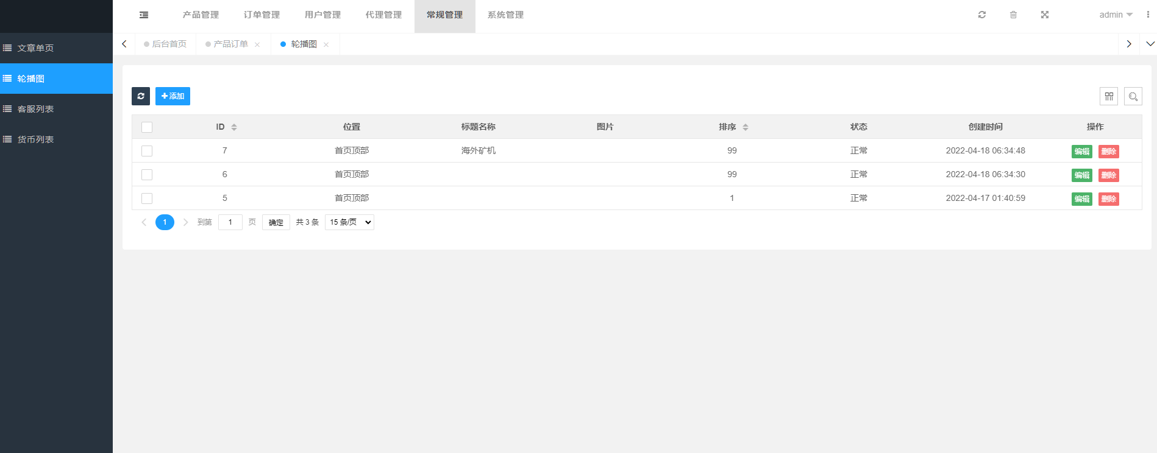Switch to 产品管理 top menu
Image resolution: width=1157 pixels, height=453 pixels.
click(201, 15)
